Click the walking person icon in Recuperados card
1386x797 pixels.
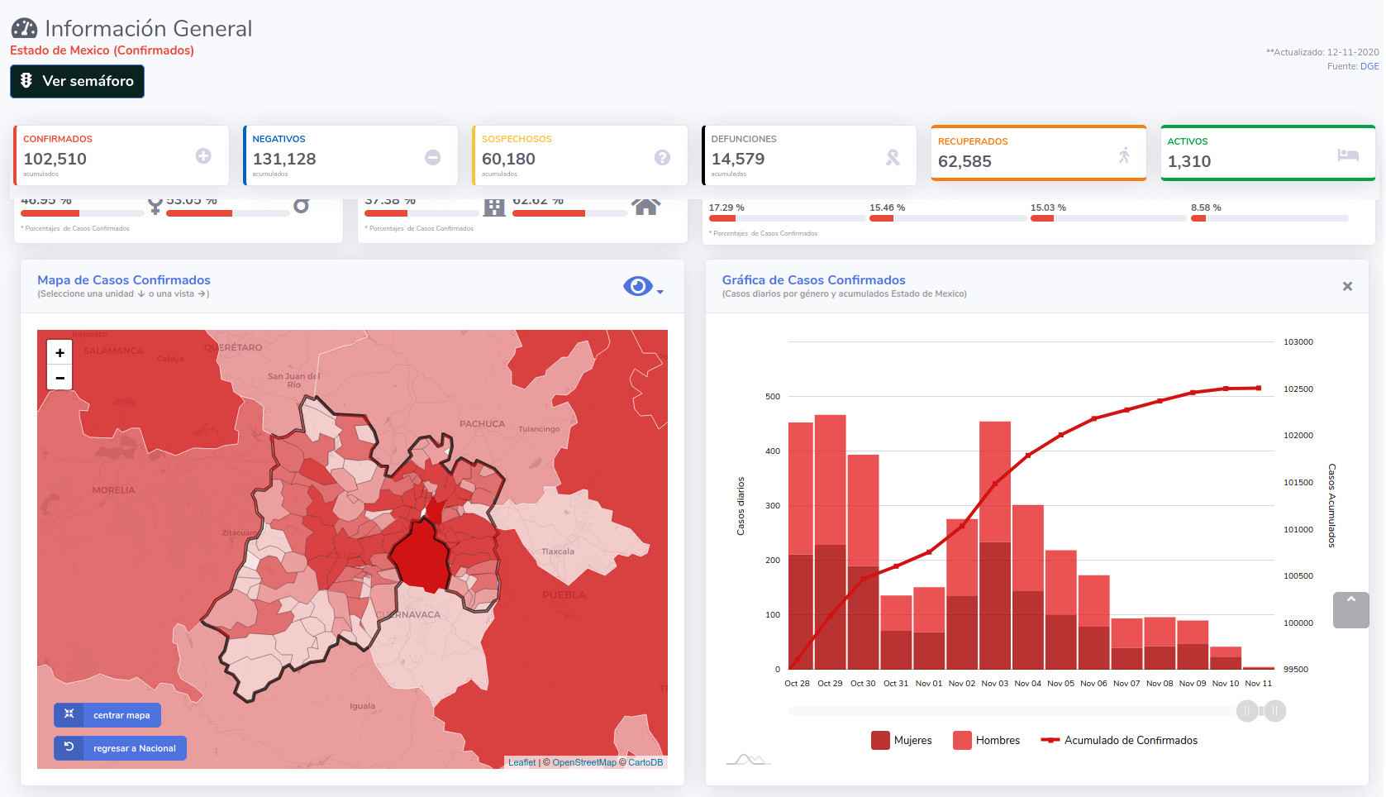[1124, 155]
